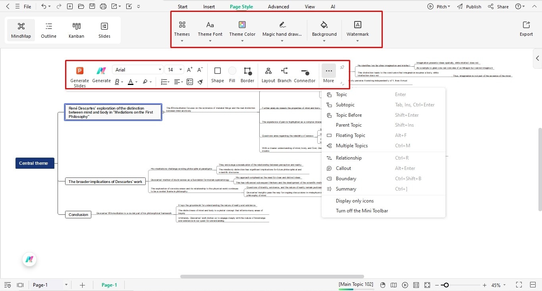Screen dimensions: 542x291
Task: Click Display only icons option
Action: point(355,201)
